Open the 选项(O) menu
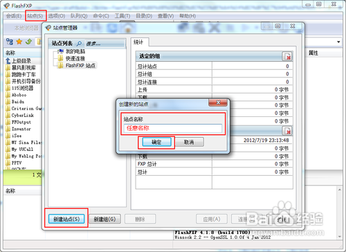The image size is (346, 252). click(57, 16)
